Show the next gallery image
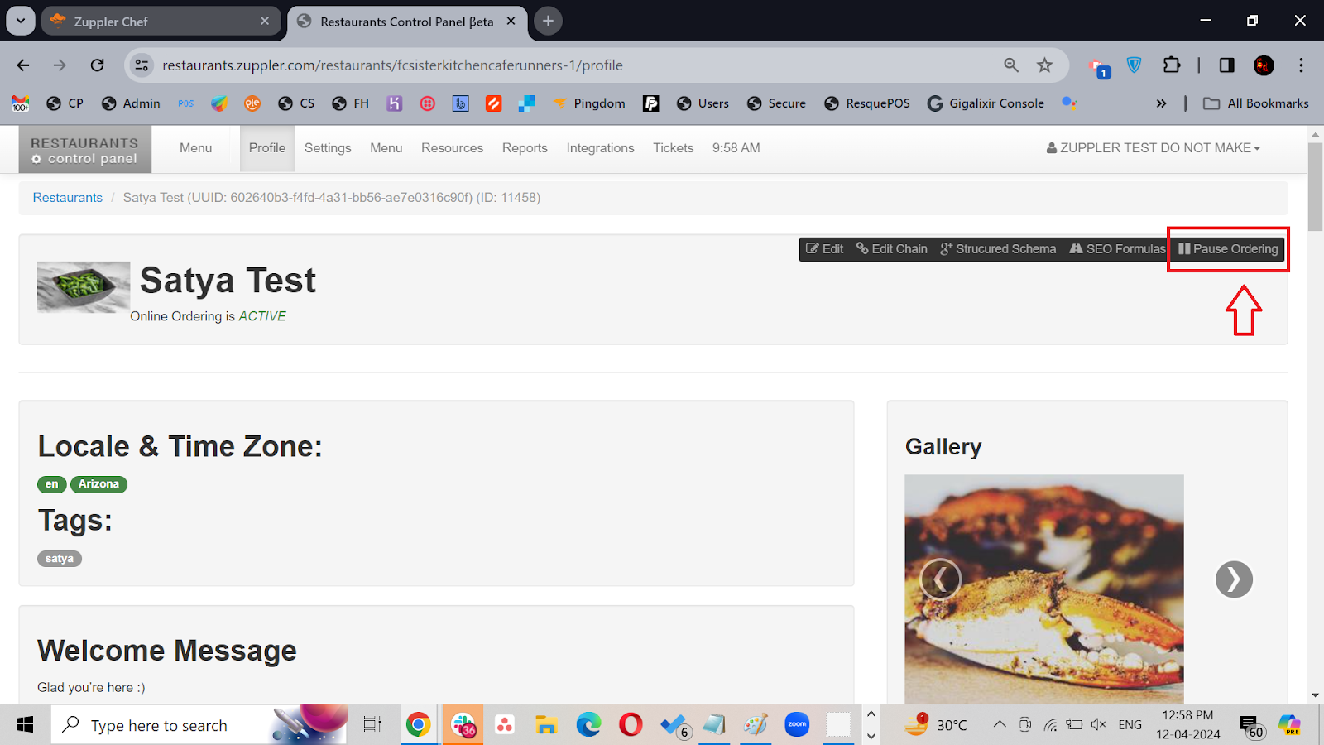This screenshot has height=745, width=1324. pyautogui.click(x=1234, y=579)
